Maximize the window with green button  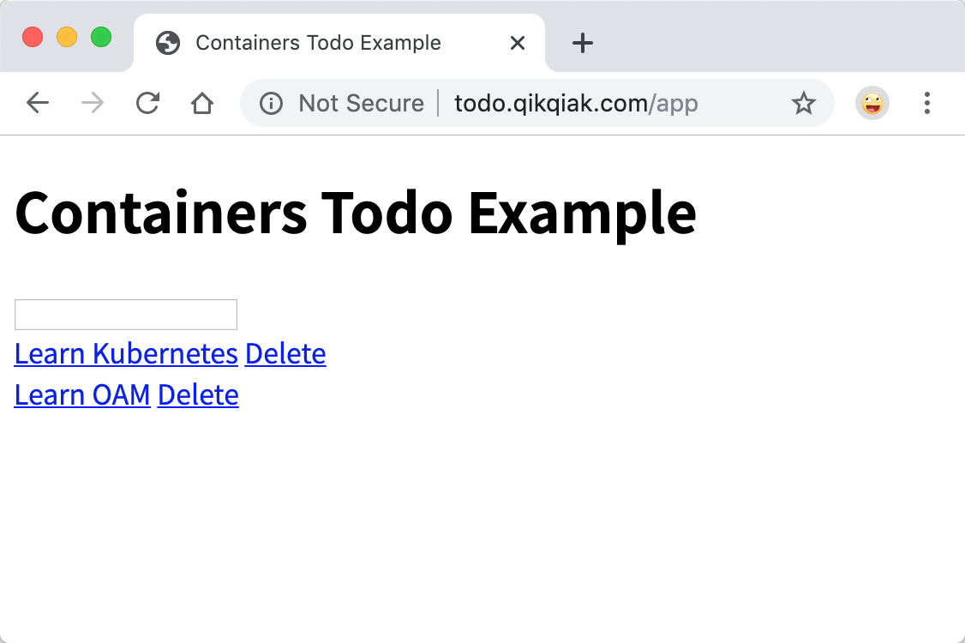click(x=101, y=37)
